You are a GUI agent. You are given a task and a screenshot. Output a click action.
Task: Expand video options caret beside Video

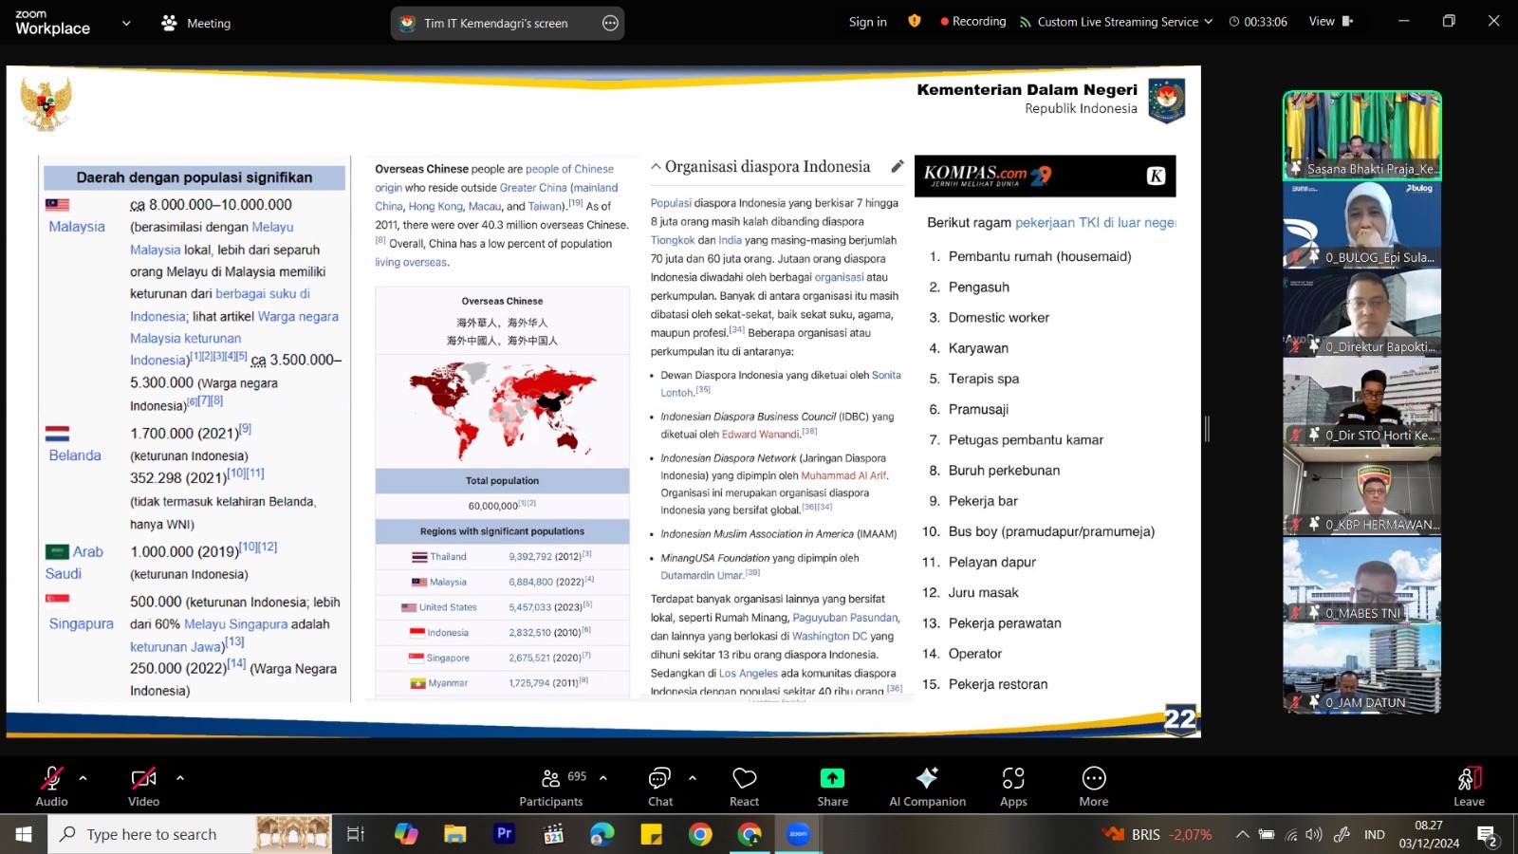coord(180,778)
